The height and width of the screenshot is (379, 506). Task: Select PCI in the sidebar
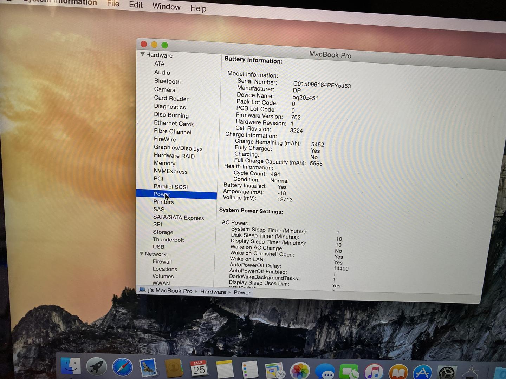tap(158, 178)
